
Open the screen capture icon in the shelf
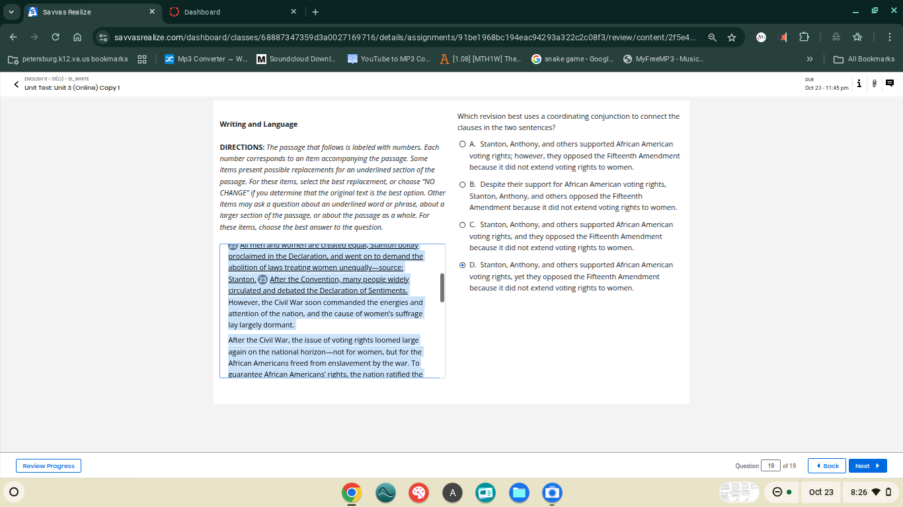[552, 492]
